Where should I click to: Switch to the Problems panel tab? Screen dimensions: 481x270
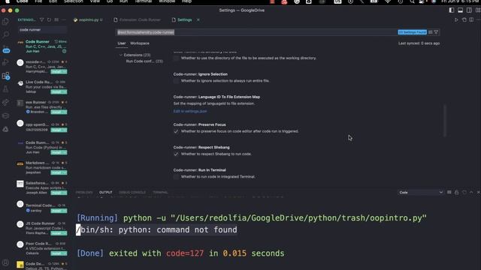[x=84, y=192]
